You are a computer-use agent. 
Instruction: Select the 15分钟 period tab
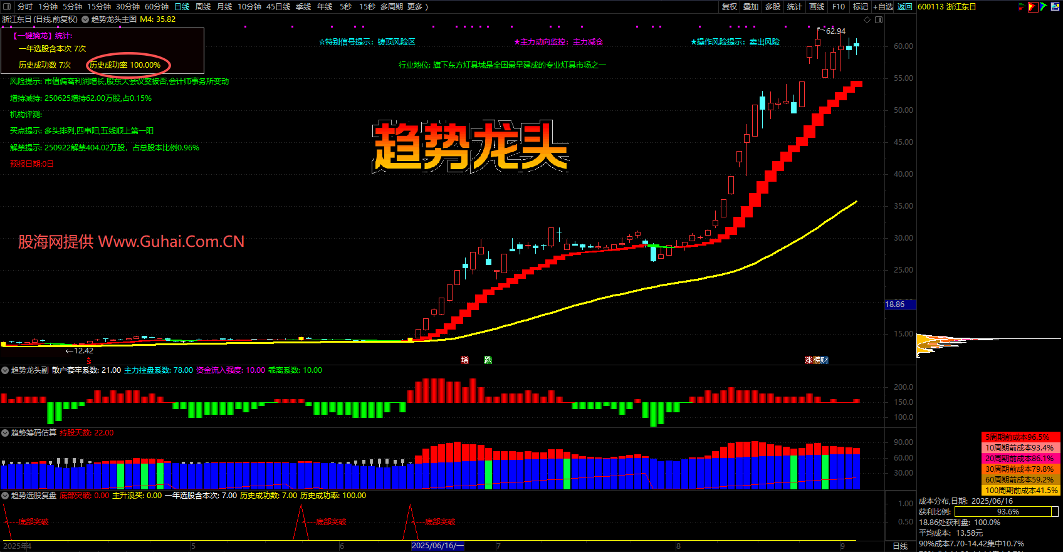coord(99,6)
